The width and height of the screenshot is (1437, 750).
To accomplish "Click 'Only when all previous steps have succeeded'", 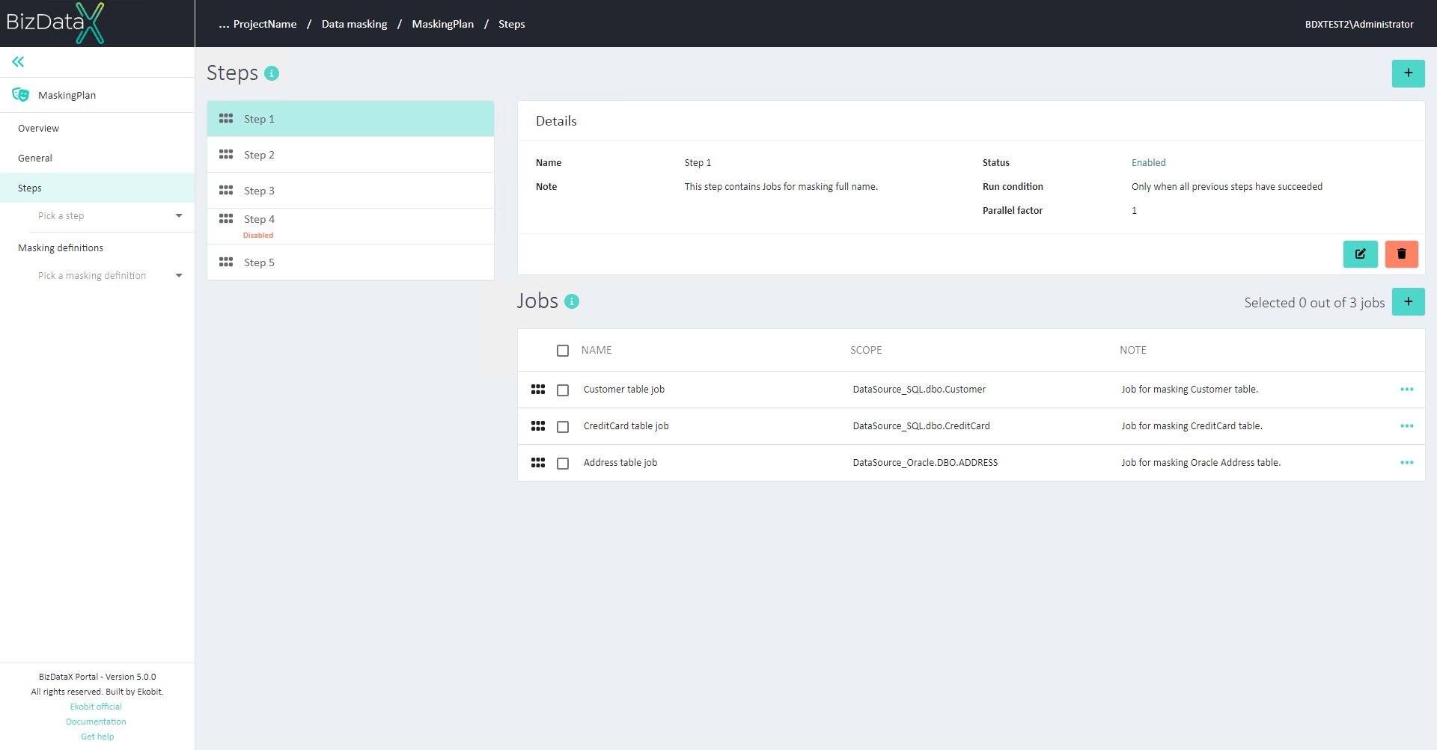I will pos(1227,186).
